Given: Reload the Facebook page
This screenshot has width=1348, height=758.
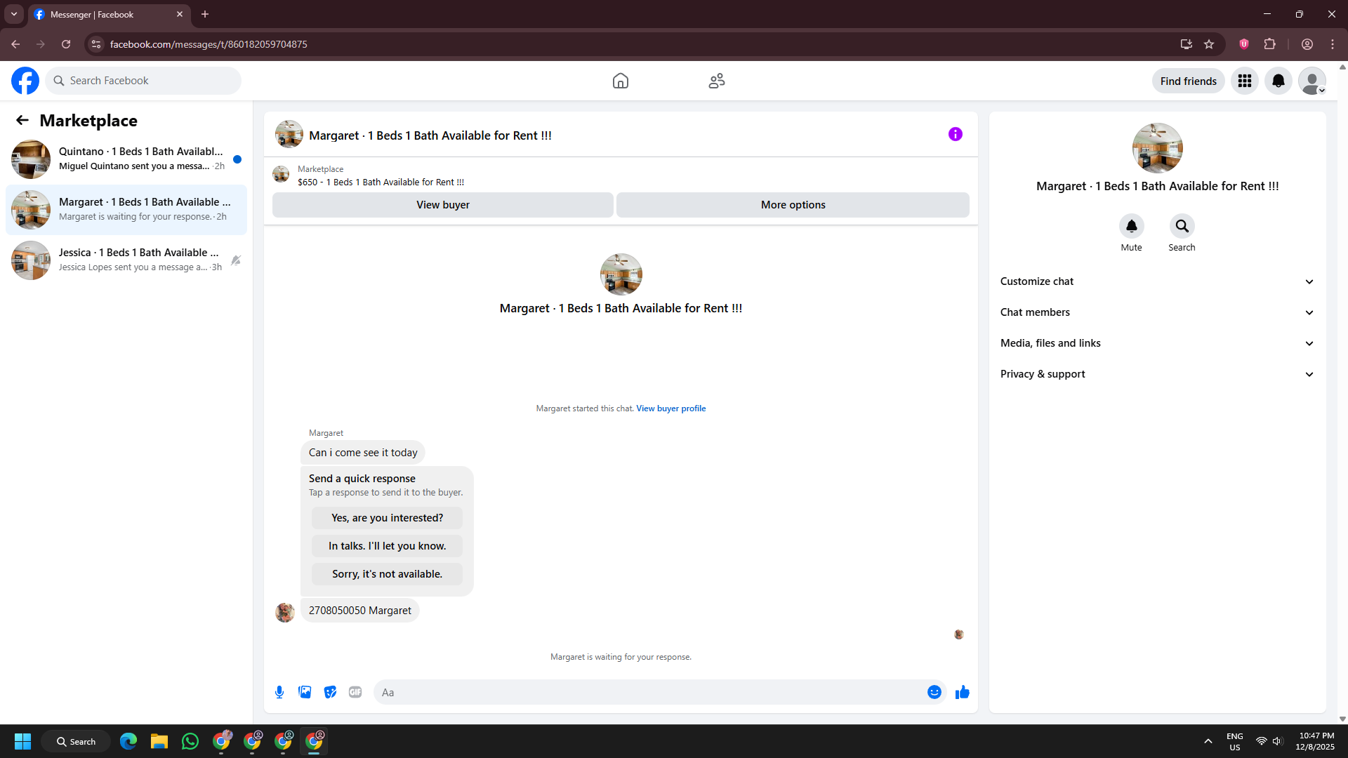Looking at the screenshot, I should (x=66, y=44).
